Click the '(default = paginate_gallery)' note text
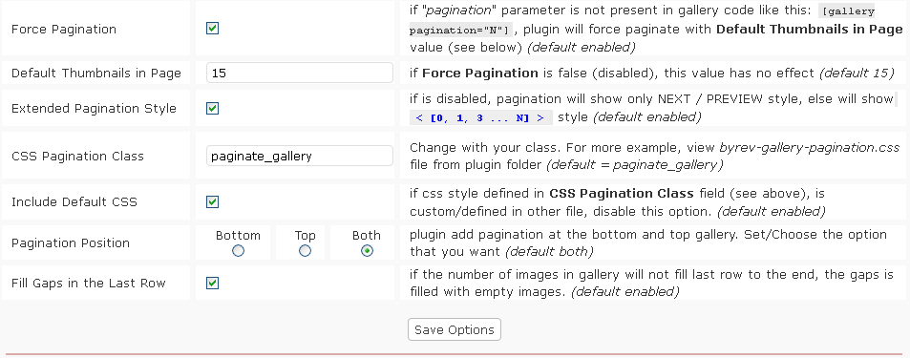 pos(634,165)
